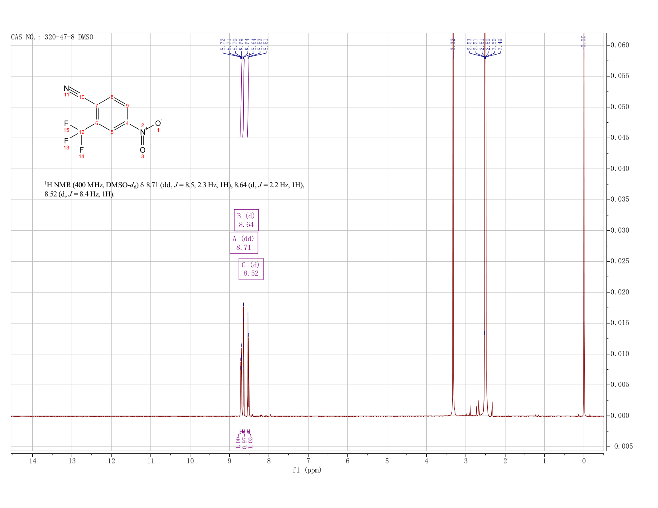The image size is (658, 508).
Task: Click the x-axis tick label 9
Action: (229, 461)
